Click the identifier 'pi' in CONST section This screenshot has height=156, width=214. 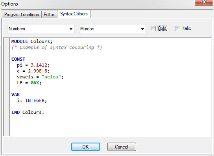click(20, 65)
